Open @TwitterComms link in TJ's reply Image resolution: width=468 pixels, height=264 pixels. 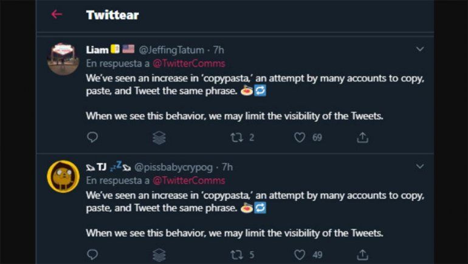tap(188, 180)
